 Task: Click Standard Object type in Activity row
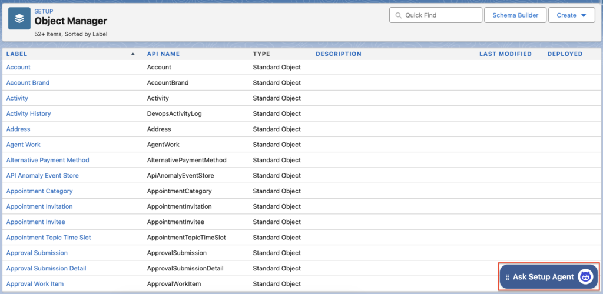coord(277,98)
